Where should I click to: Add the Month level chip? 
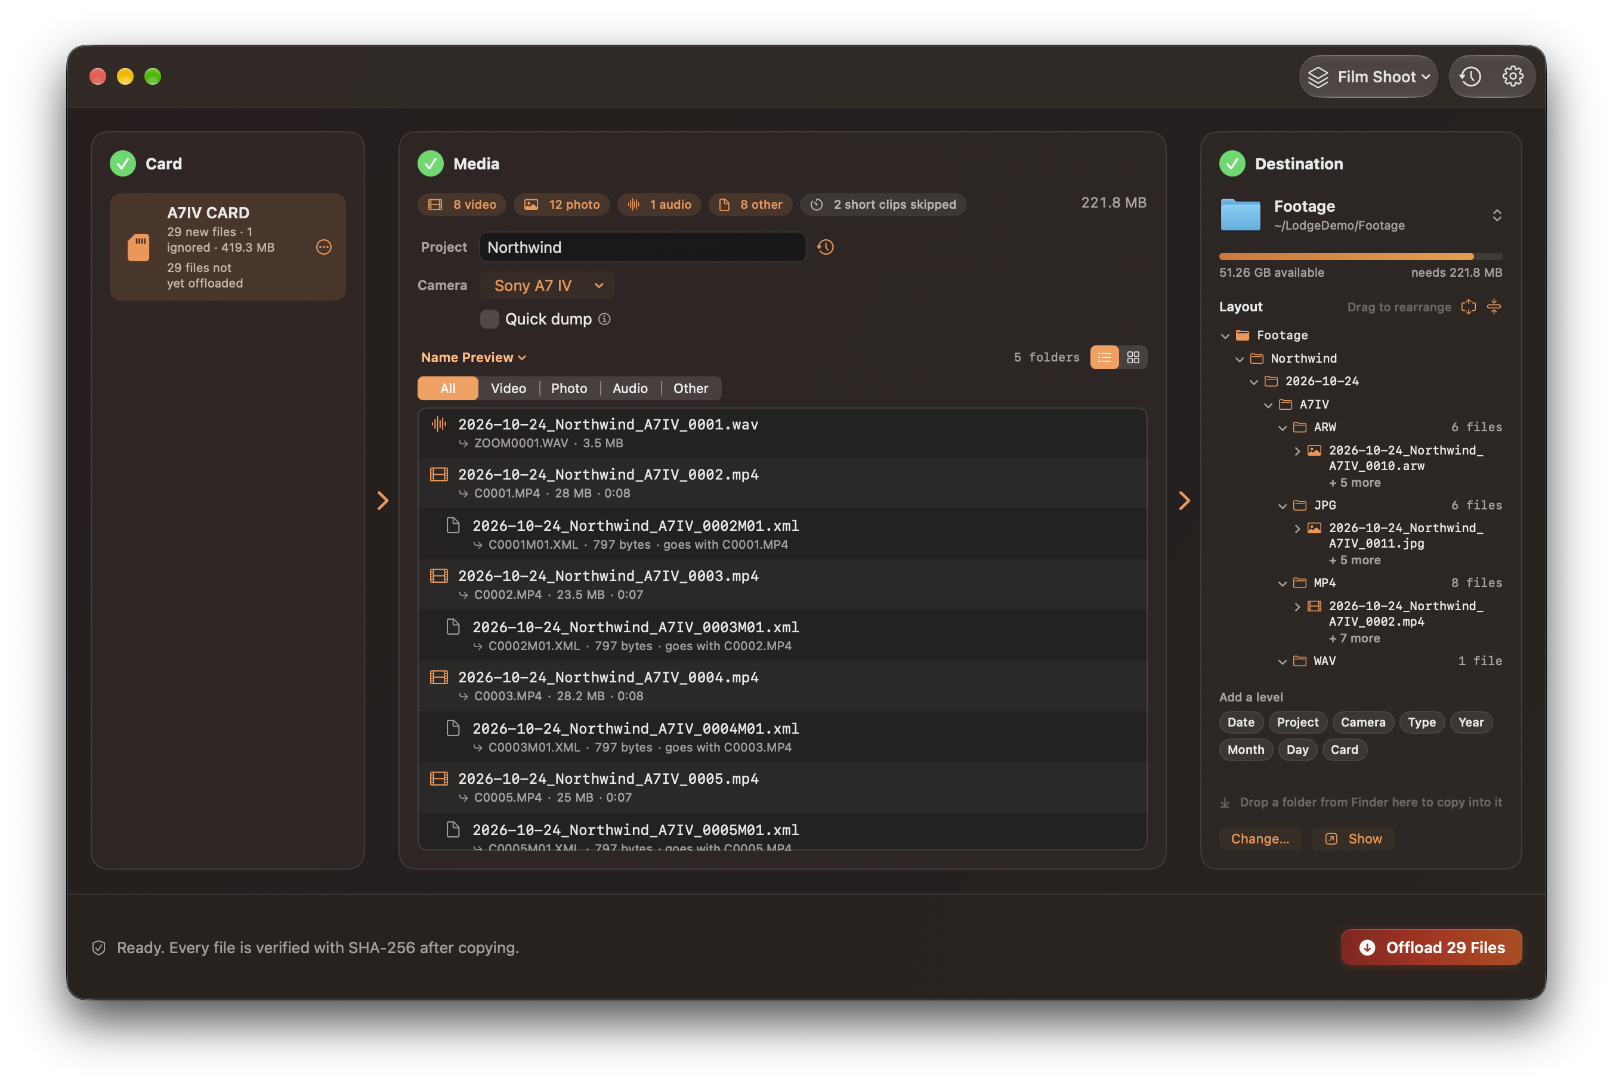pyautogui.click(x=1246, y=750)
